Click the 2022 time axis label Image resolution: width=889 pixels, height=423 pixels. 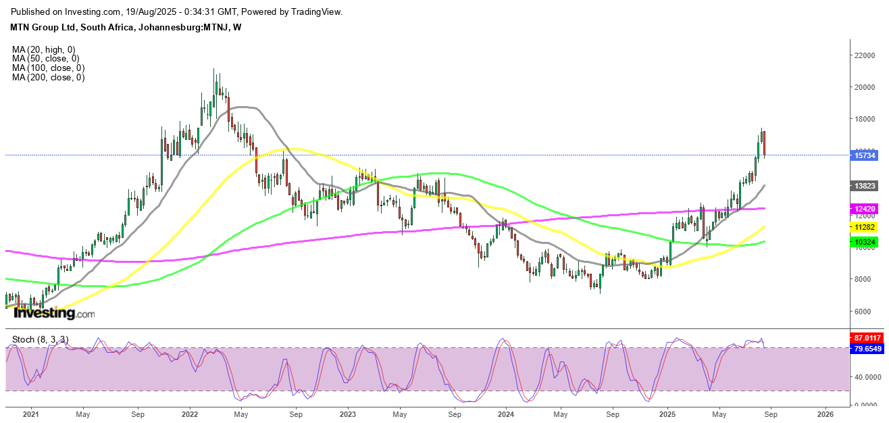pyautogui.click(x=189, y=413)
